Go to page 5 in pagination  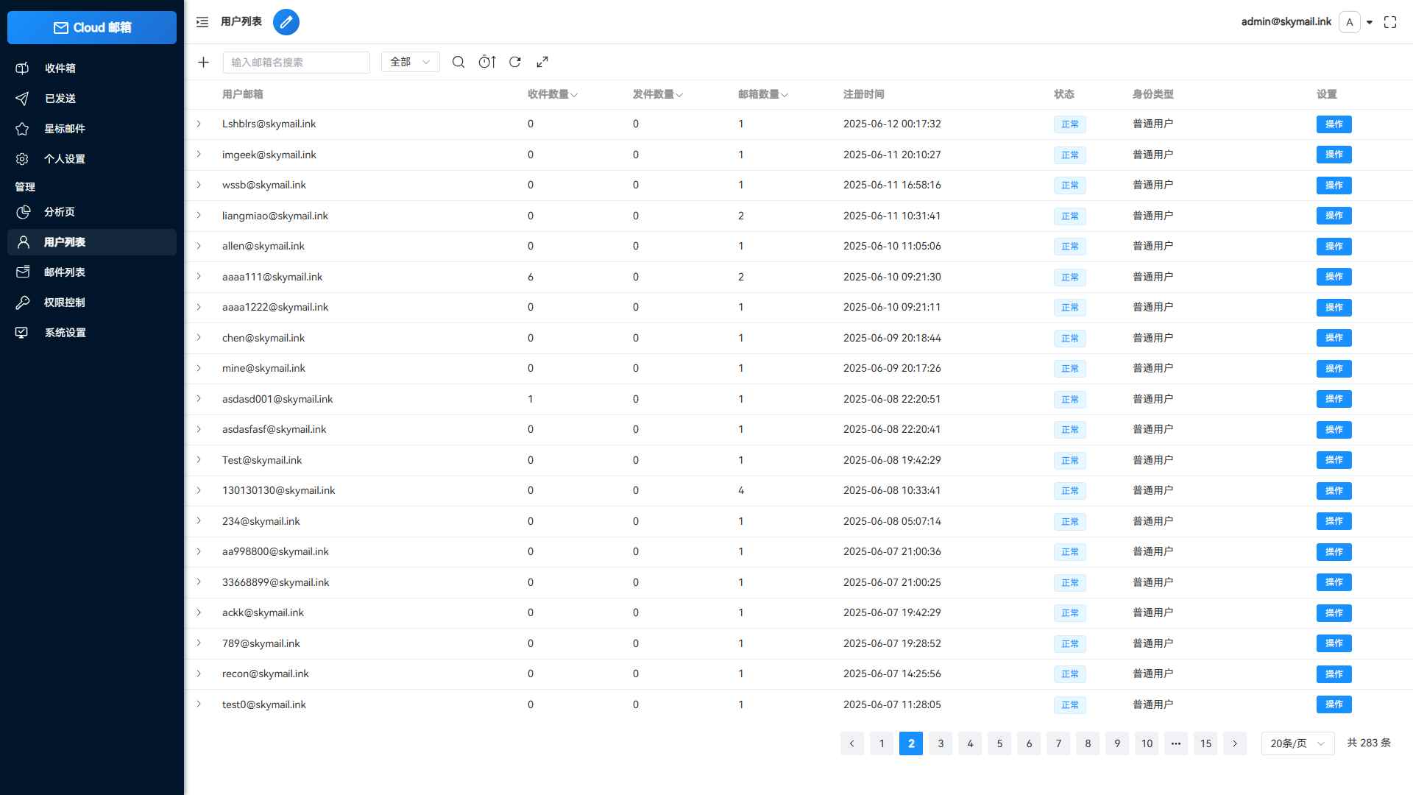(999, 743)
